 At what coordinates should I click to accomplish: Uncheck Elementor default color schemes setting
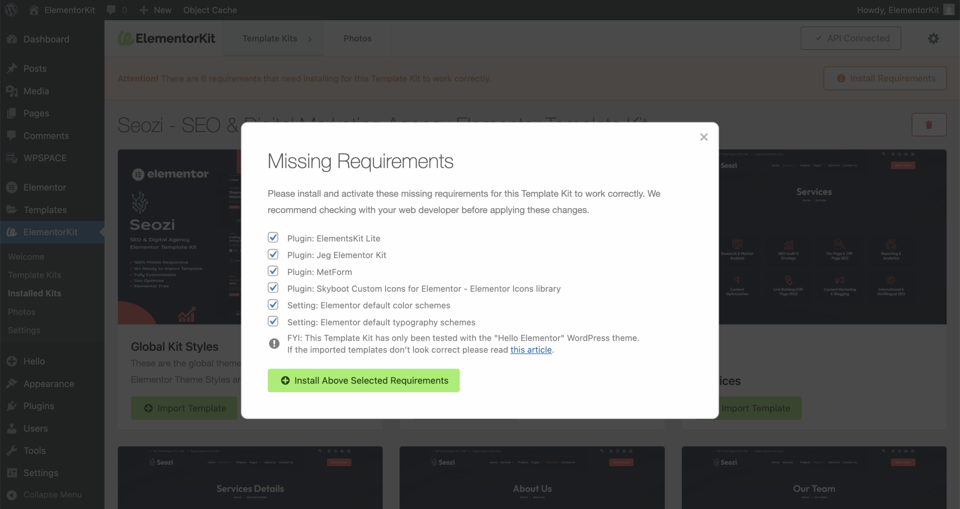273,305
